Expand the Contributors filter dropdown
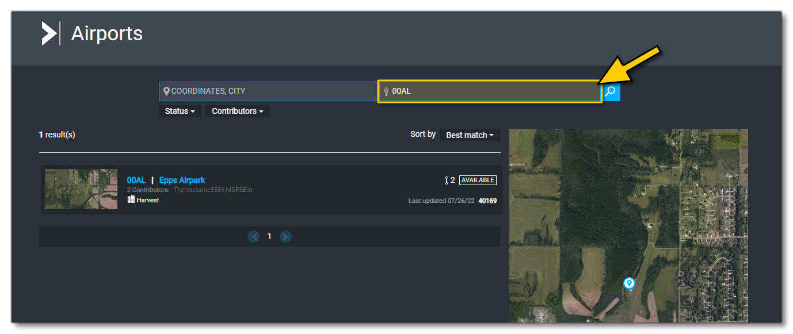The image size is (793, 334). [237, 111]
